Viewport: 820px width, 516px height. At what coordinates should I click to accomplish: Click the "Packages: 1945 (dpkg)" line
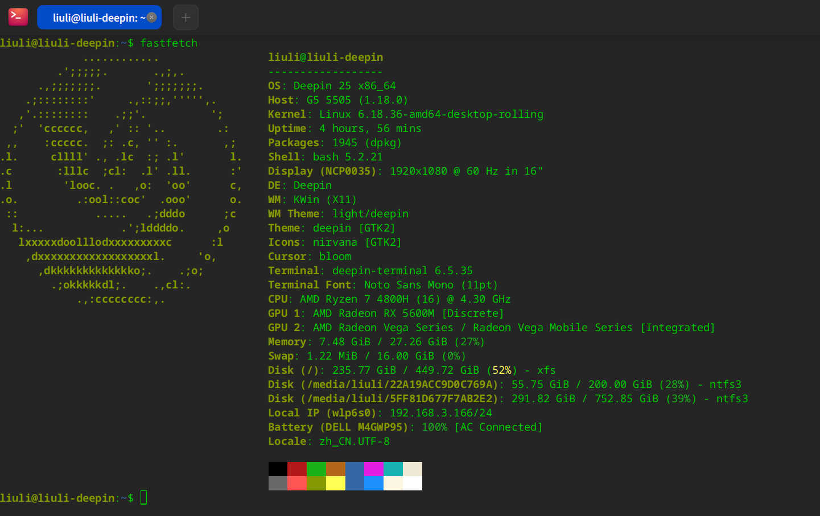coord(335,143)
